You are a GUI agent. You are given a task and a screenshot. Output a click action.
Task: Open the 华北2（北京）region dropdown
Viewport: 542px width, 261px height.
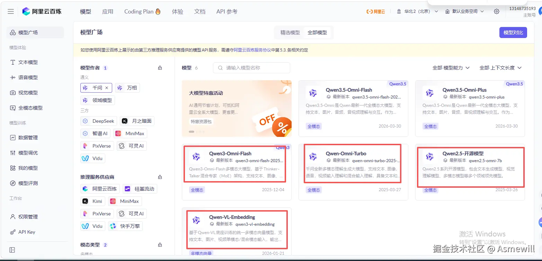click(x=417, y=11)
